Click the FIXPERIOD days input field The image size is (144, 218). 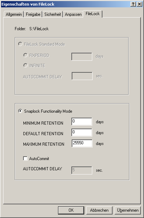tap(82, 57)
